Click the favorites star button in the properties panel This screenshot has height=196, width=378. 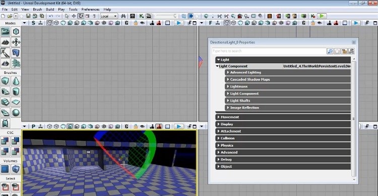tap(337, 51)
